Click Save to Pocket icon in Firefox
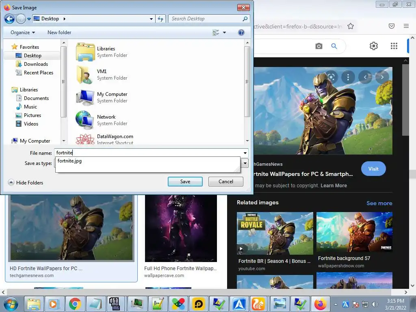 [x=392, y=26]
